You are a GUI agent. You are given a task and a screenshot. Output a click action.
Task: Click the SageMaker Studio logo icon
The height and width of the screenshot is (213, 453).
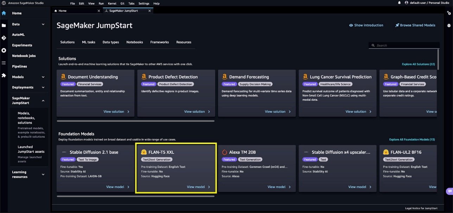[4, 3]
